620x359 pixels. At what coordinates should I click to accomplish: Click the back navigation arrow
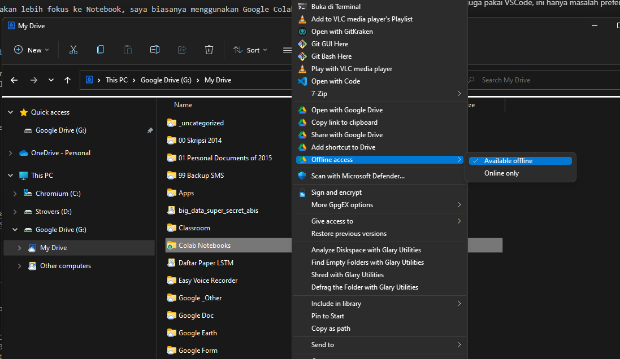14,80
